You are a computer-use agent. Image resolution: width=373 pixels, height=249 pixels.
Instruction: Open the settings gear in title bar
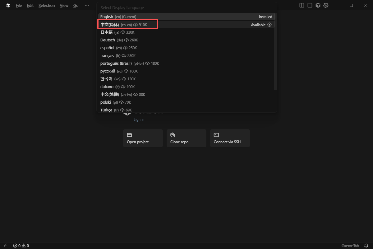point(326,5)
